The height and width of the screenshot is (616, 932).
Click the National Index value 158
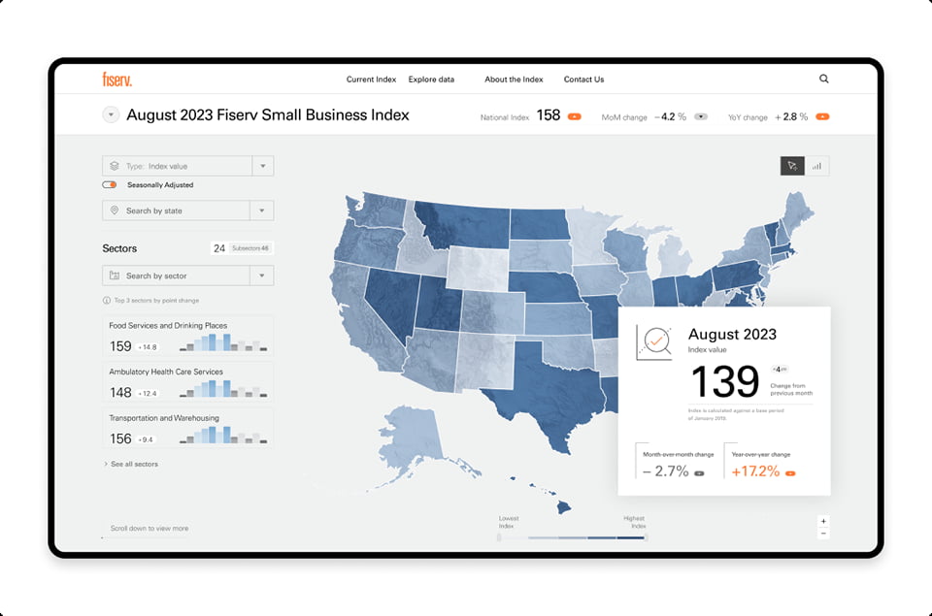[x=548, y=115]
